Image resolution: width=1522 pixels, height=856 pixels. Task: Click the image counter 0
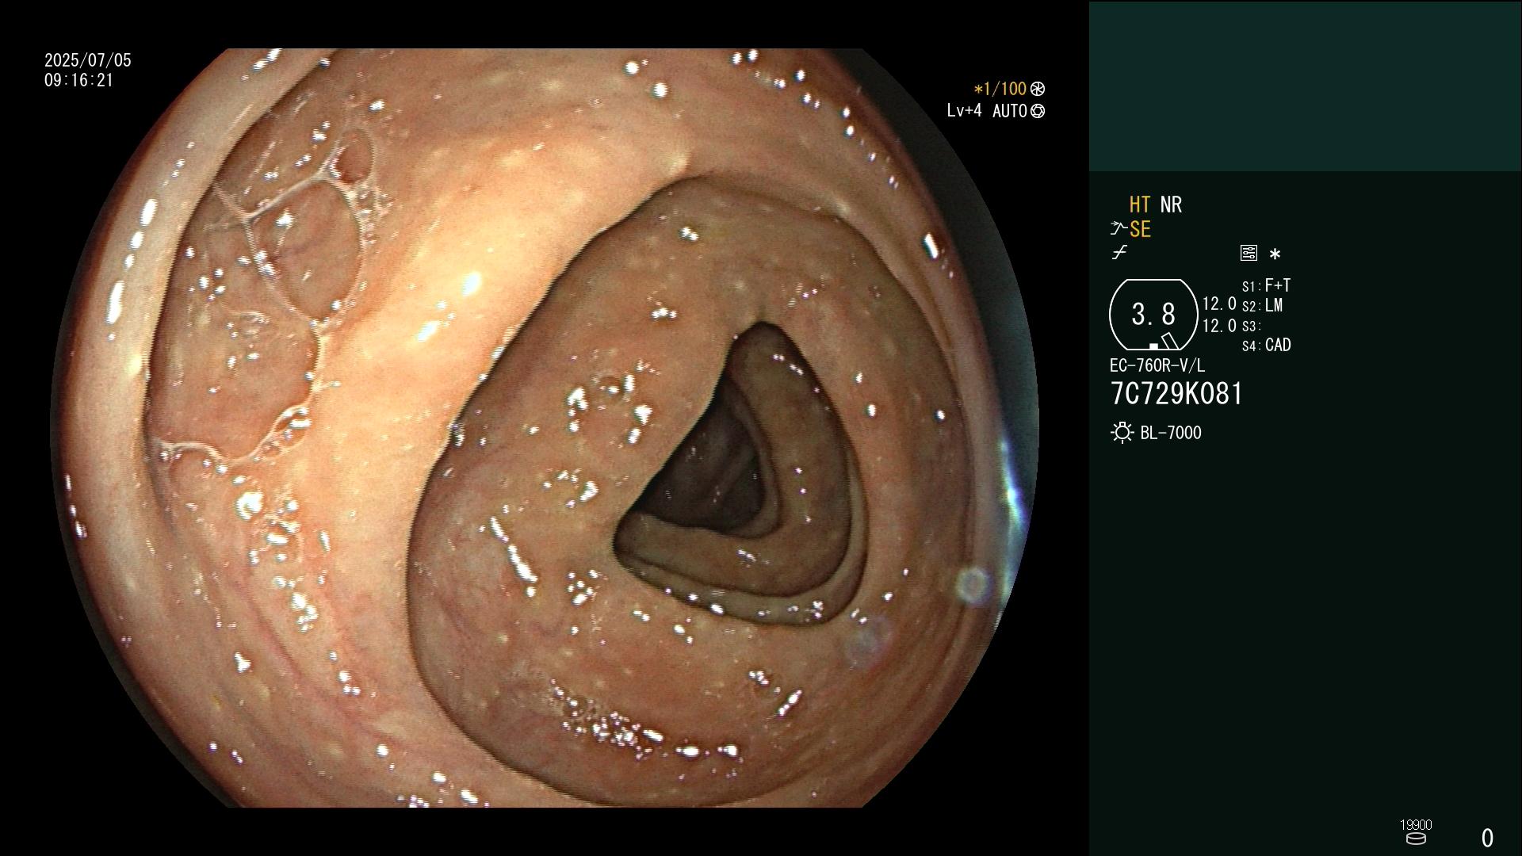[x=1487, y=838]
